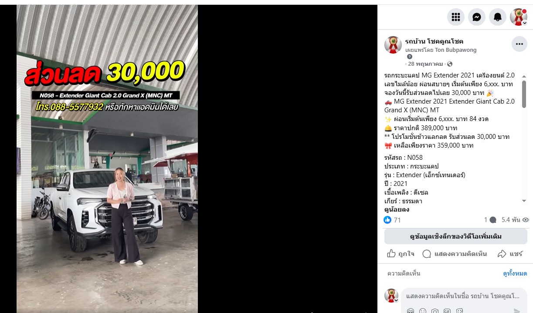This screenshot has height=313, width=533.
Task: Collapse the description with ดูน้อยลง
Action: pos(397,209)
